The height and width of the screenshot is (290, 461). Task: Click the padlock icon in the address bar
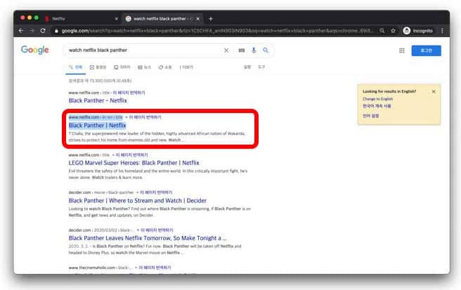point(56,31)
